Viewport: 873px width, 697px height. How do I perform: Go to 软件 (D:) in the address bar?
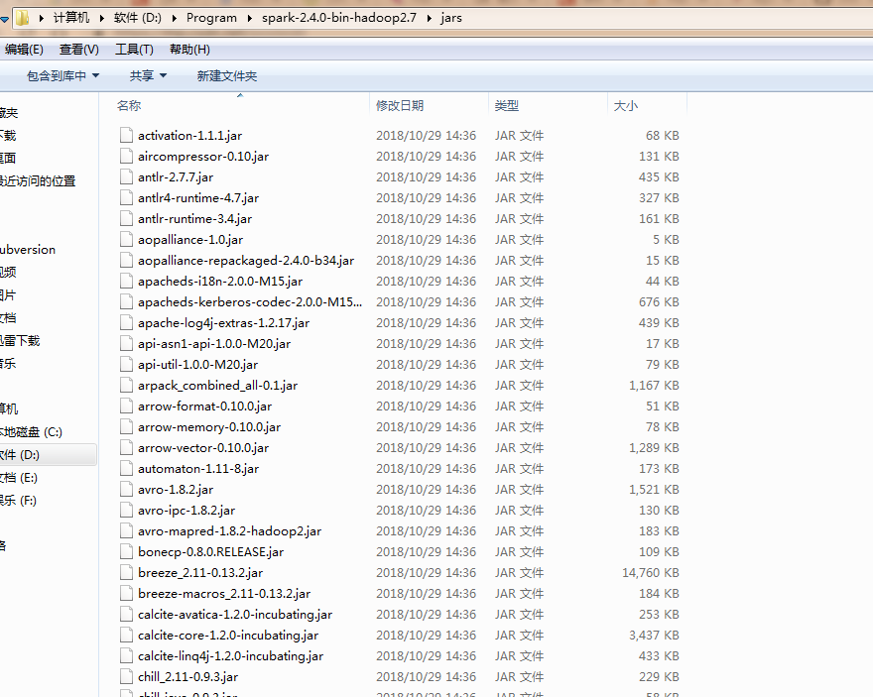[138, 18]
